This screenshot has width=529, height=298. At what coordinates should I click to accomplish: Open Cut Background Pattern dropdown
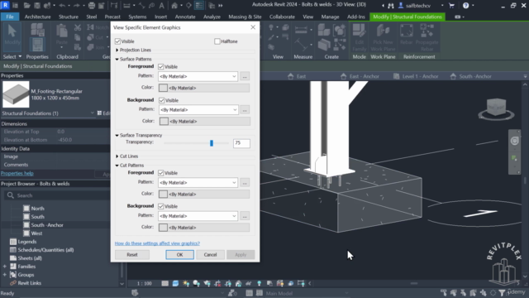tap(198, 216)
